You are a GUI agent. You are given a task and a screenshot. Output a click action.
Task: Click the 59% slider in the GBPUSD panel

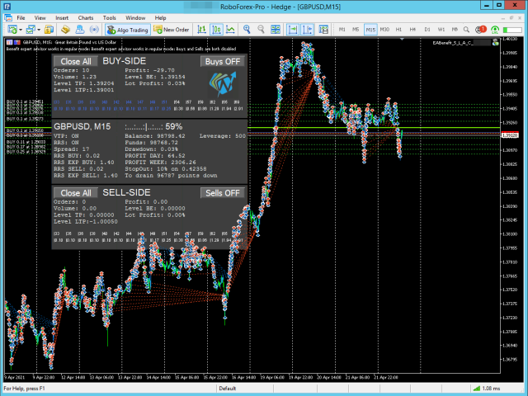pos(147,127)
